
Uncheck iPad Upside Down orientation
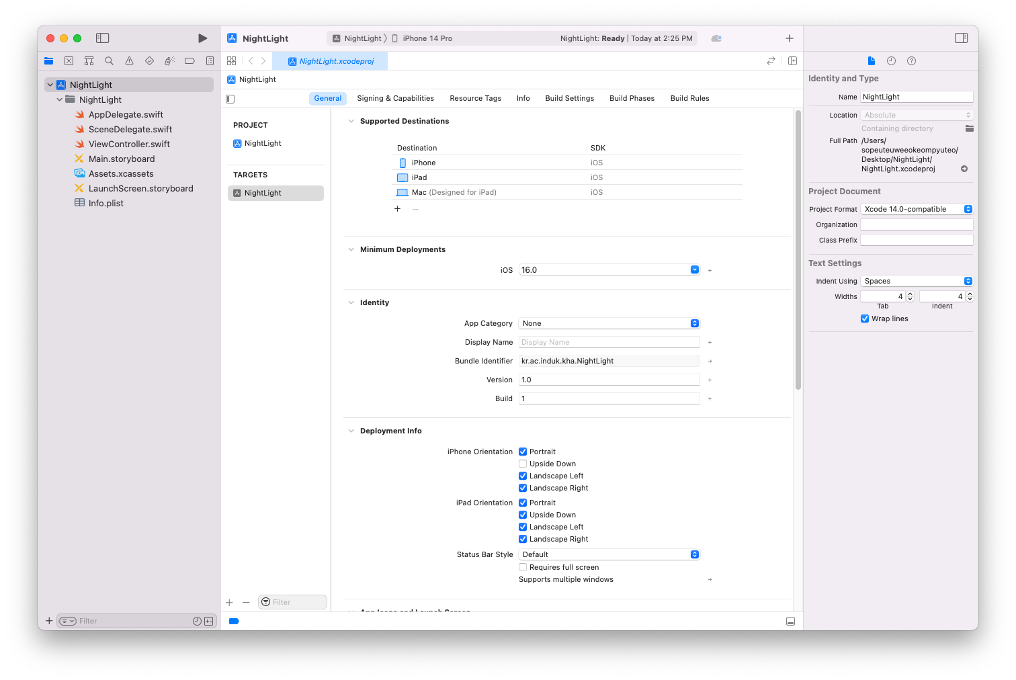click(x=523, y=515)
